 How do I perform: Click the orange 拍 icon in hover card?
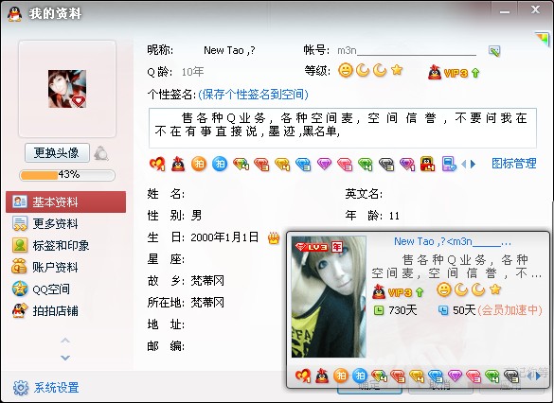click(x=341, y=377)
